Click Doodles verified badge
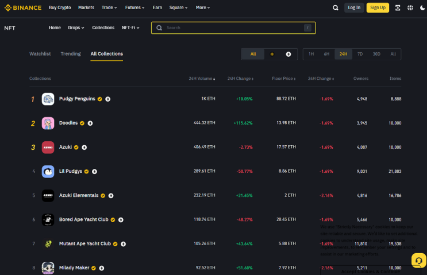 82,123
